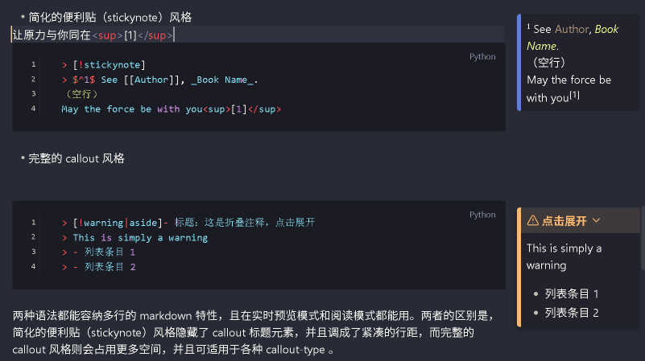This screenshot has height=361, width=645.
Task: Click 列表条目 2 in the warning callout
Action: 572,313
